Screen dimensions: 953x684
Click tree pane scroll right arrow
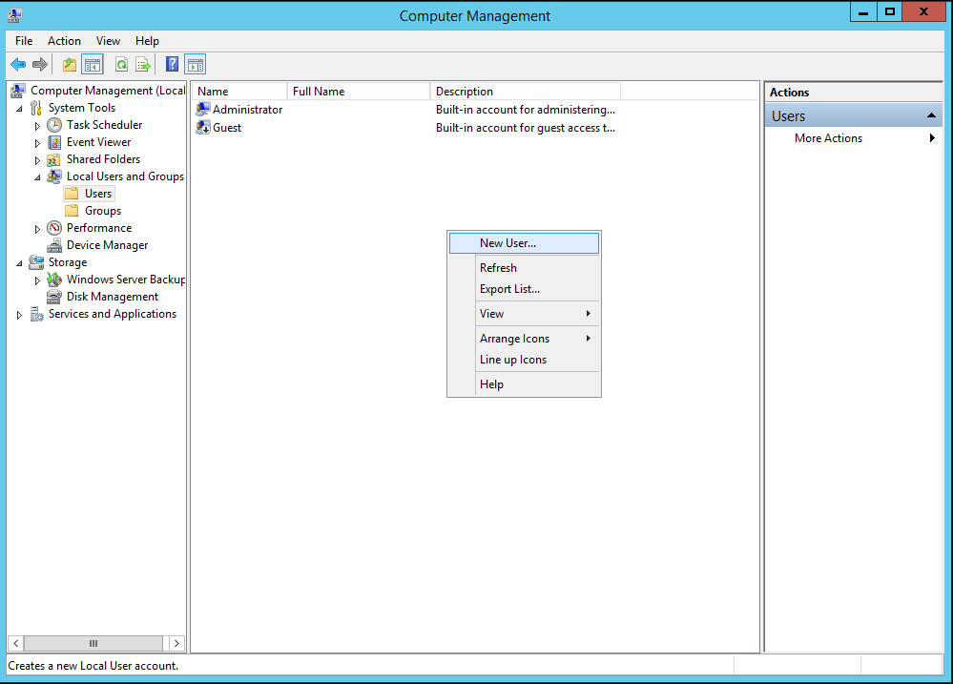tap(176, 643)
